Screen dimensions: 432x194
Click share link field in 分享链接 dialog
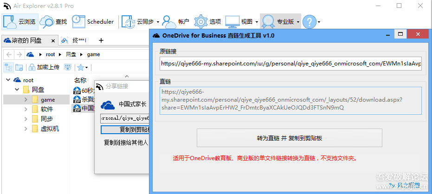[125, 118]
